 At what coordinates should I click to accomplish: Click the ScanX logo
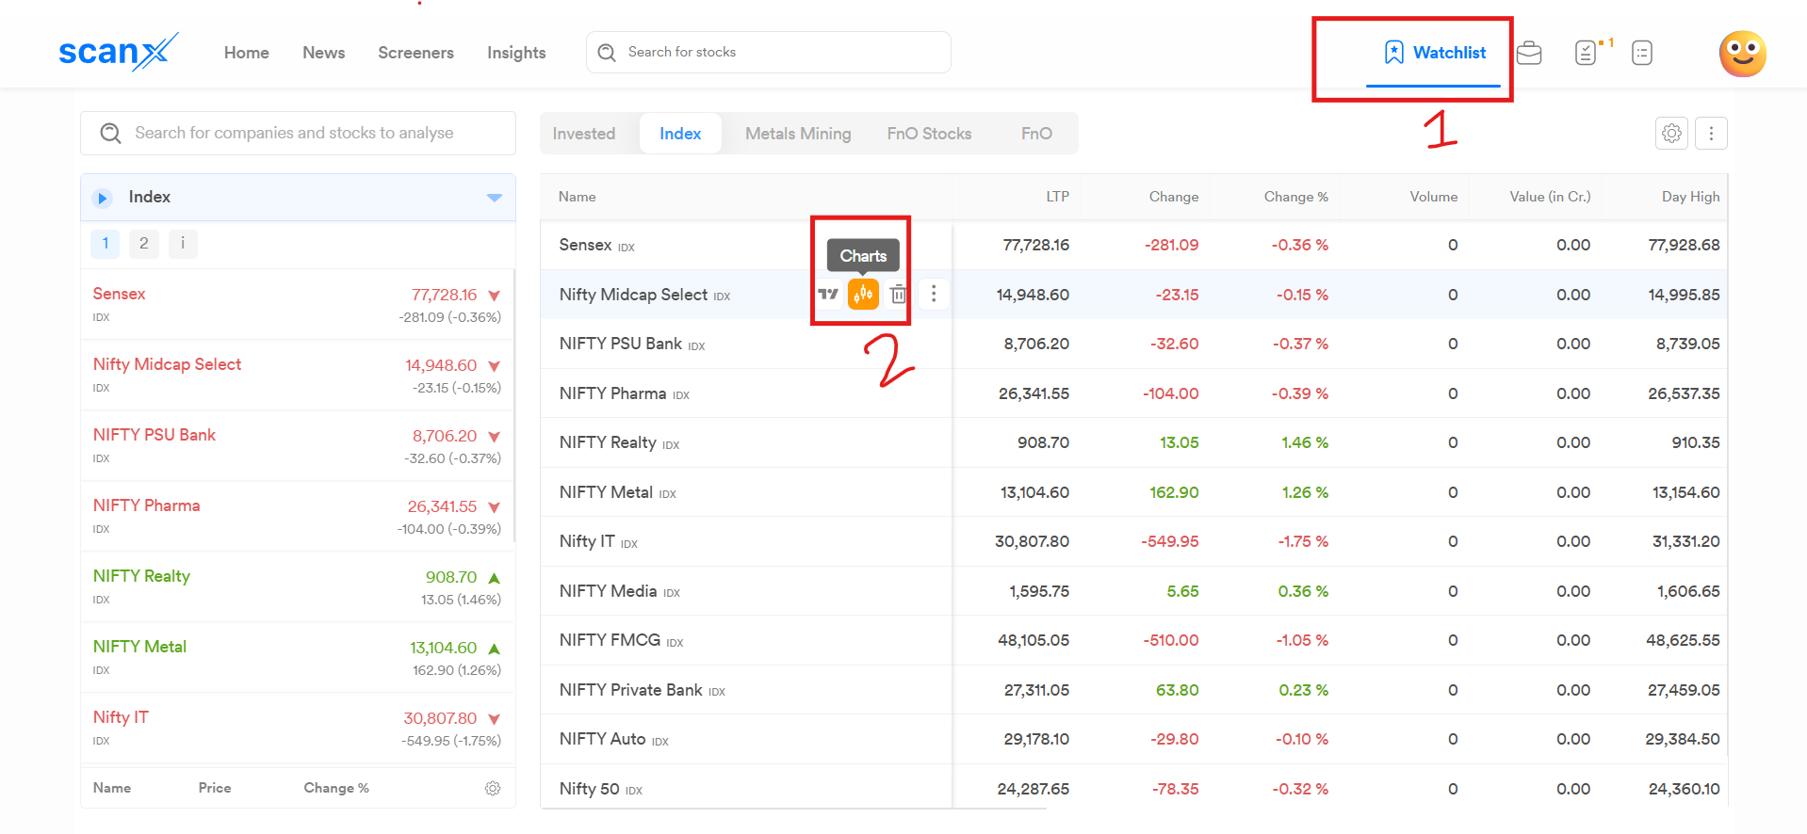[x=118, y=52]
